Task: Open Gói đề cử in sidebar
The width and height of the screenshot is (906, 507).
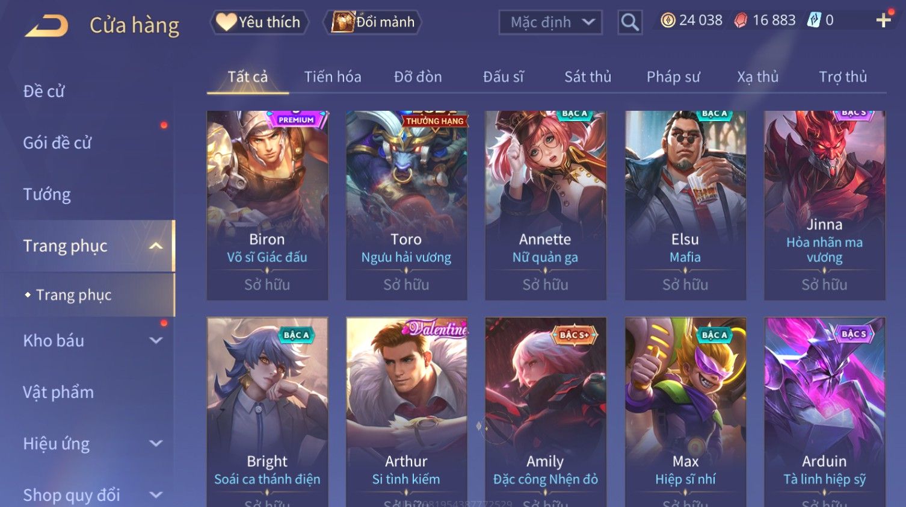Action: pos(57,143)
